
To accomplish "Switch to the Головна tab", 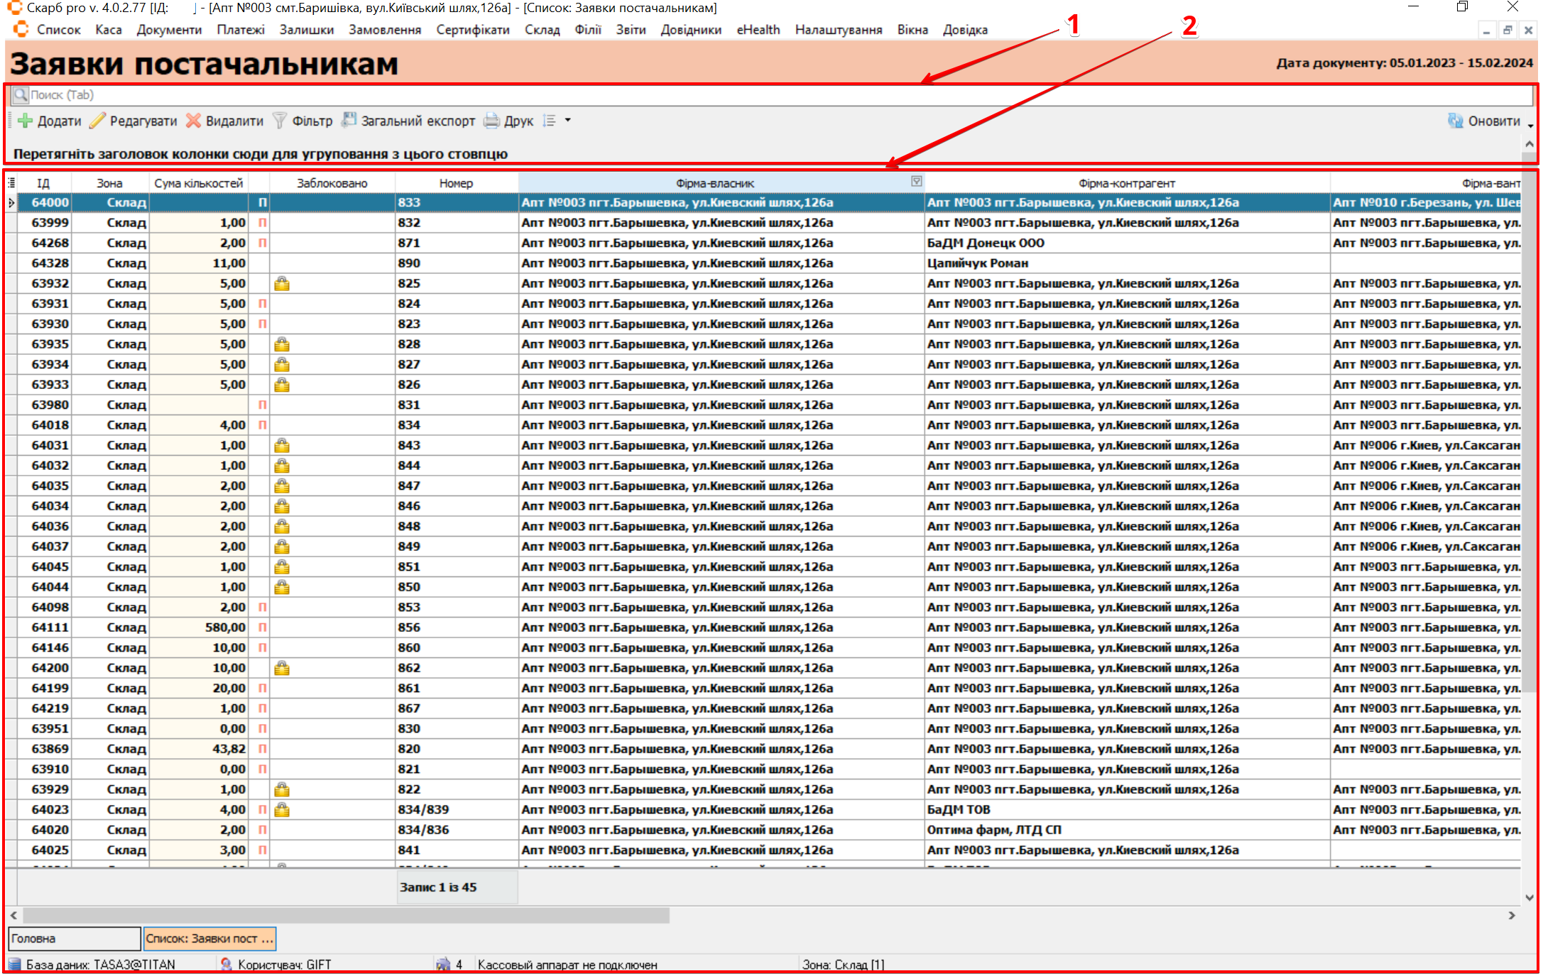I will [74, 938].
